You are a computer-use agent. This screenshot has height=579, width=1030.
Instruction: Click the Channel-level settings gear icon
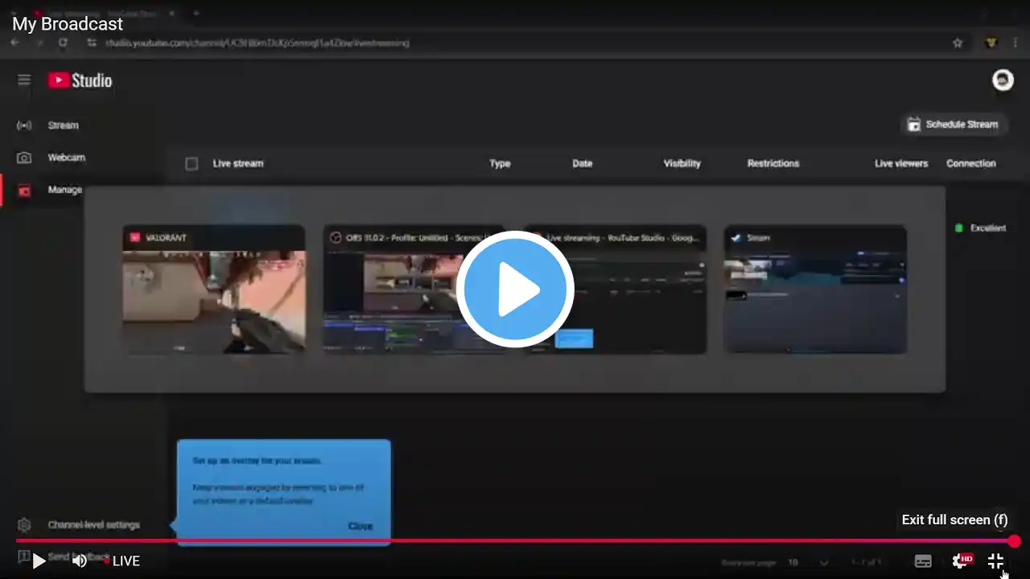click(24, 525)
